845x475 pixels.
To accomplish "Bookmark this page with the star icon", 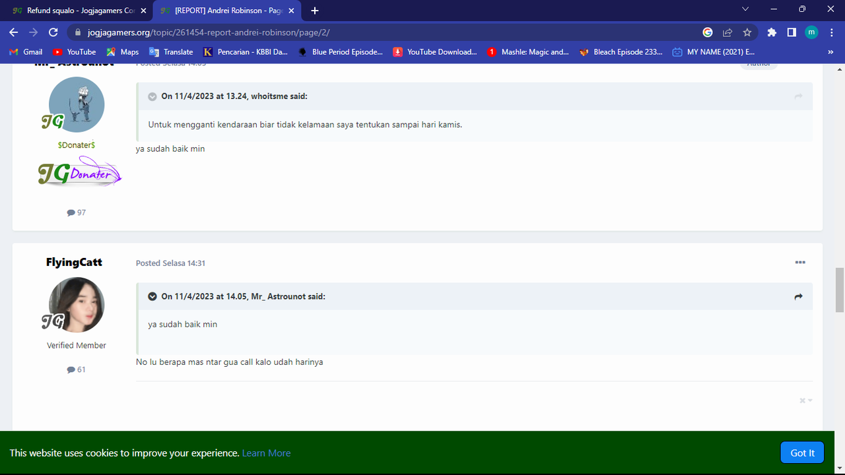I will (x=747, y=32).
